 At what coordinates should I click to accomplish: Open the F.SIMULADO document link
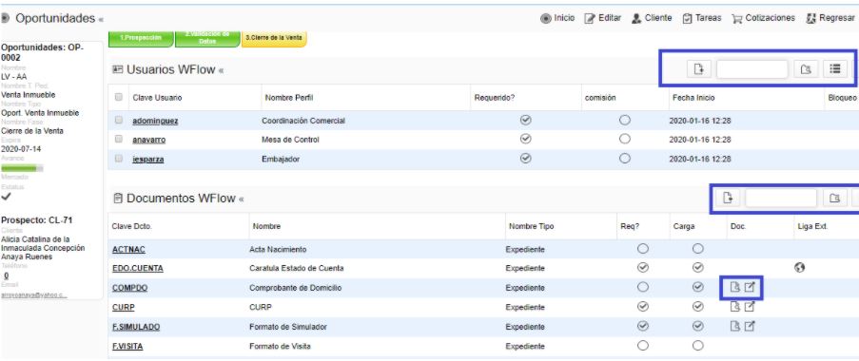(136, 327)
